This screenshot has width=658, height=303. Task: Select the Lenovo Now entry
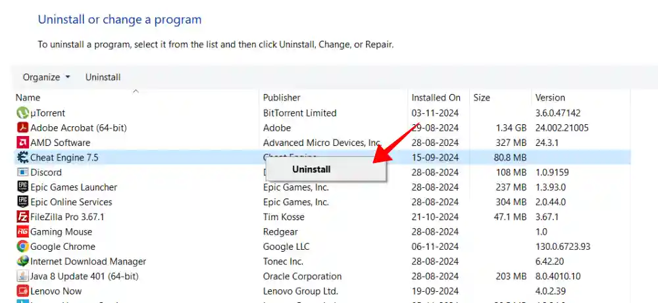[56, 291]
